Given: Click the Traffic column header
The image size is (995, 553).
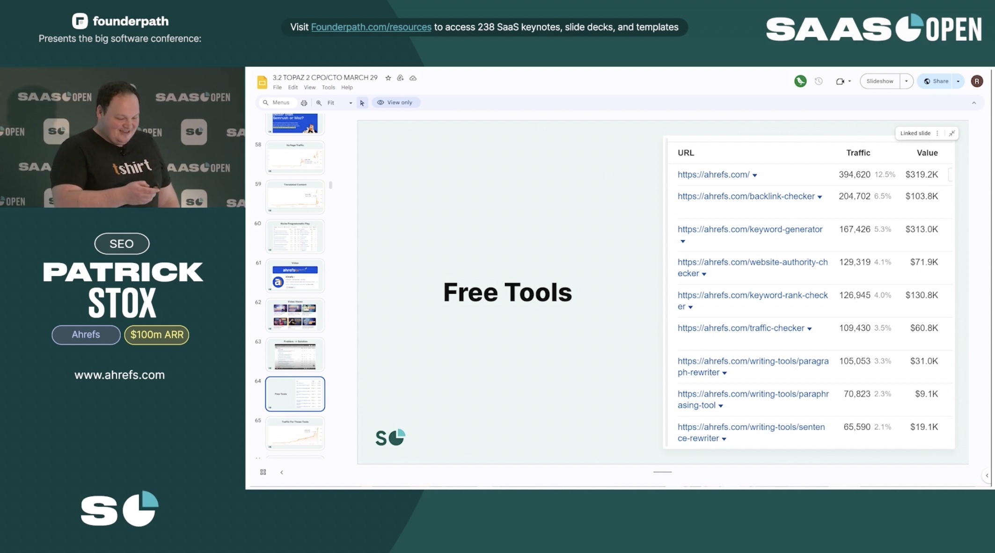Looking at the screenshot, I should pos(858,153).
